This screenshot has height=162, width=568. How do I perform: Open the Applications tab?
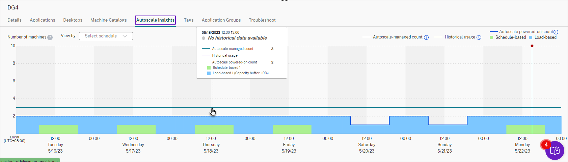[43, 20]
